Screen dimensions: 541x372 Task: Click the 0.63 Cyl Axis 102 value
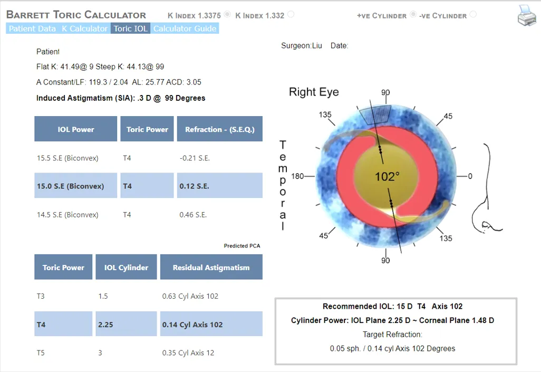point(190,296)
